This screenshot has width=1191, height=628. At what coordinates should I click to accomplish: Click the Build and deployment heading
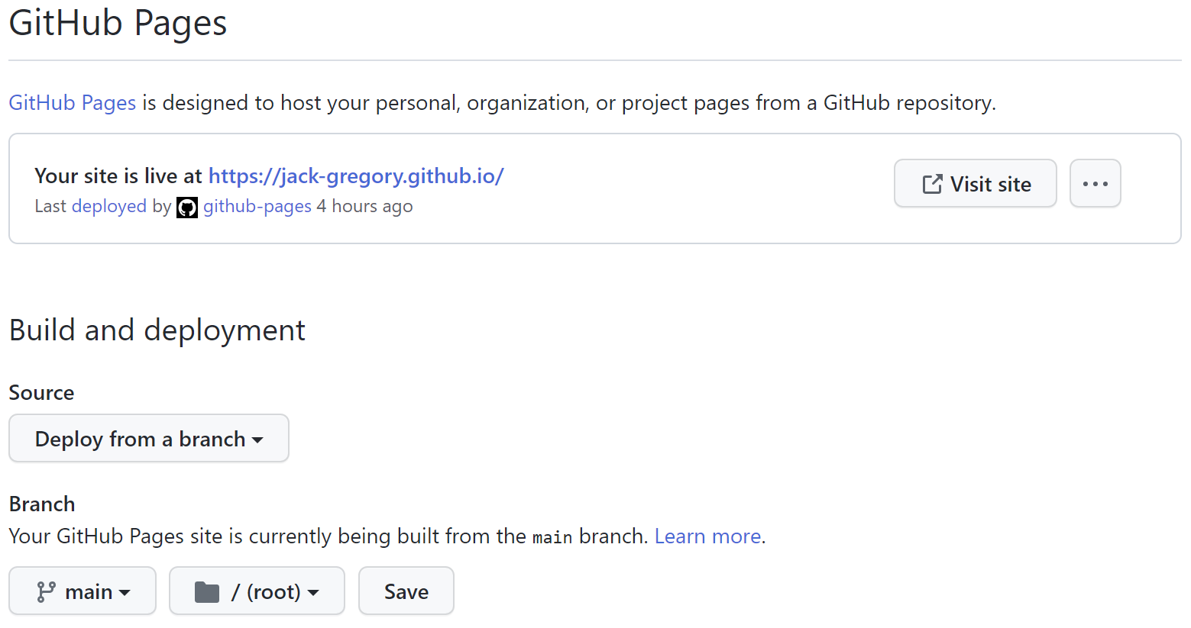click(157, 330)
